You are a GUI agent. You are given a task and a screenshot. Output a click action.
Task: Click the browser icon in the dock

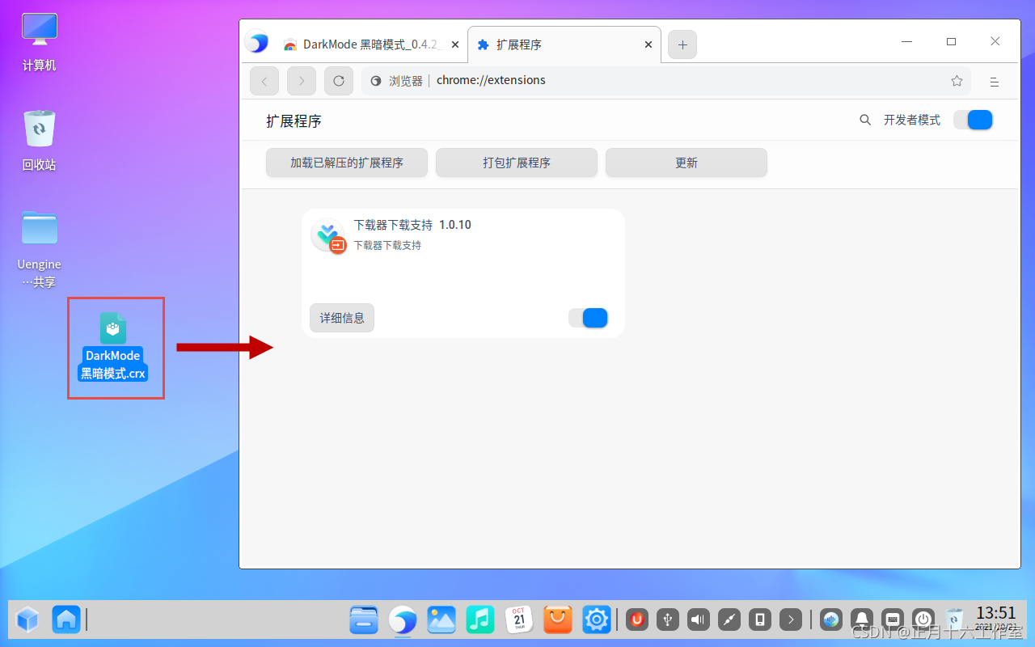[x=403, y=620]
